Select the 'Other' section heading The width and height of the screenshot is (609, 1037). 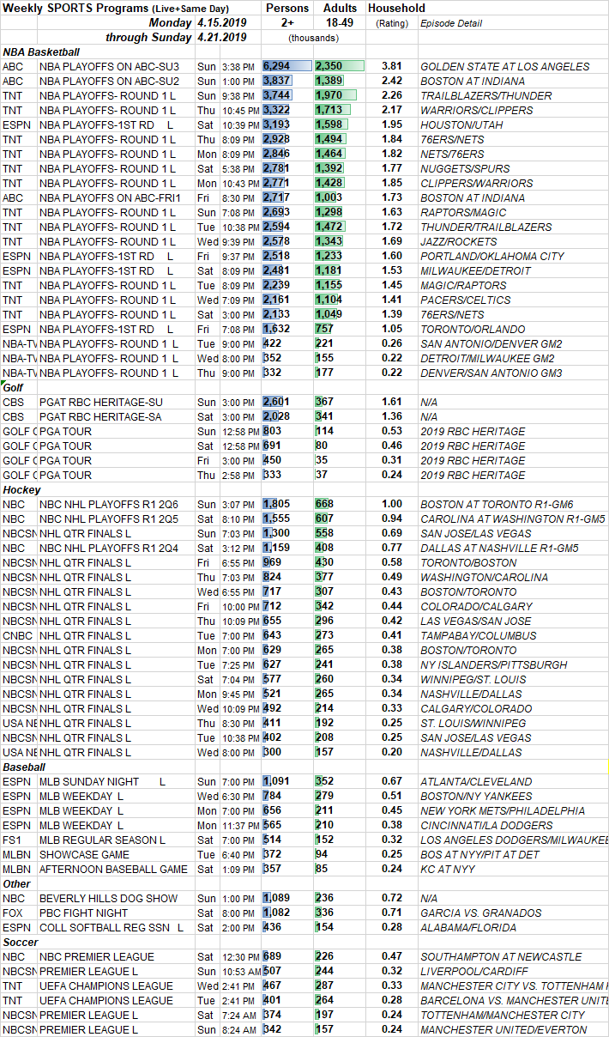pyautogui.click(x=17, y=883)
